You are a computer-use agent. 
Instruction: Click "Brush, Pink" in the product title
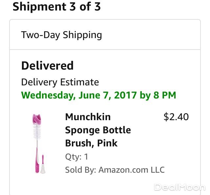[91, 143]
